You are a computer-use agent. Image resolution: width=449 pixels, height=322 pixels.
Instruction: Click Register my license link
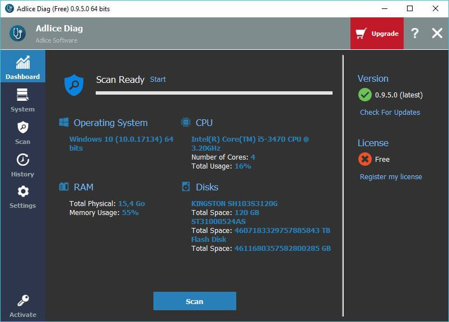pos(391,177)
